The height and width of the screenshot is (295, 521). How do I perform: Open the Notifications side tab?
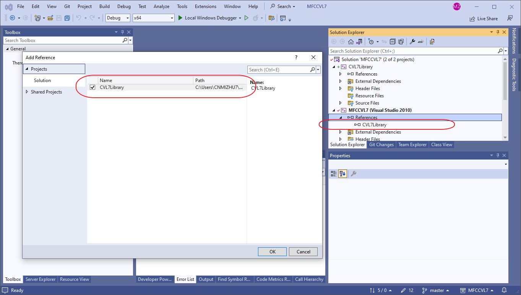click(x=514, y=41)
